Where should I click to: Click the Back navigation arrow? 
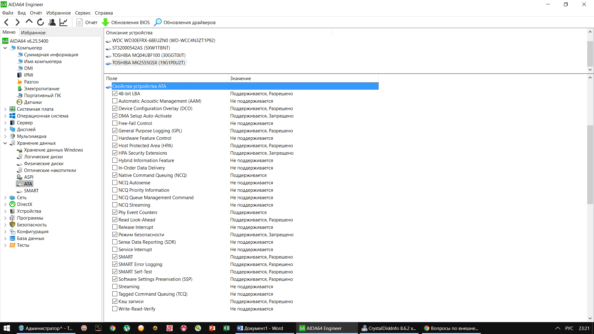[x=6, y=22]
